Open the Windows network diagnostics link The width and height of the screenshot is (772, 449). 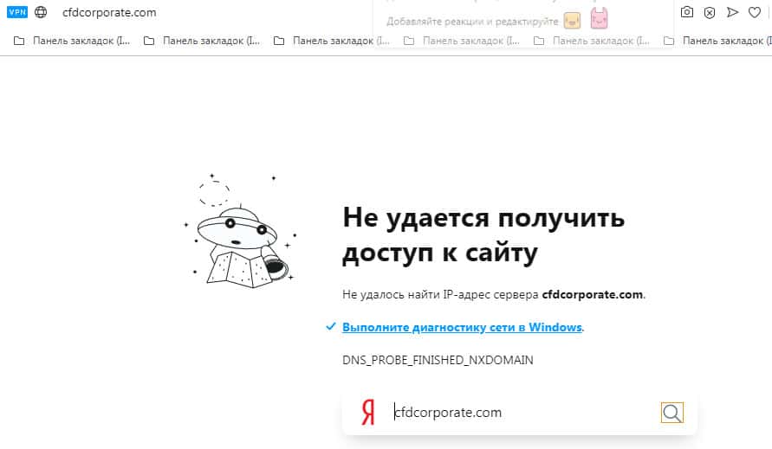(x=462, y=328)
